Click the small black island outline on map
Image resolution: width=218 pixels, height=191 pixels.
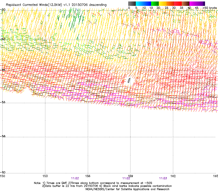click(x=129, y=81)
